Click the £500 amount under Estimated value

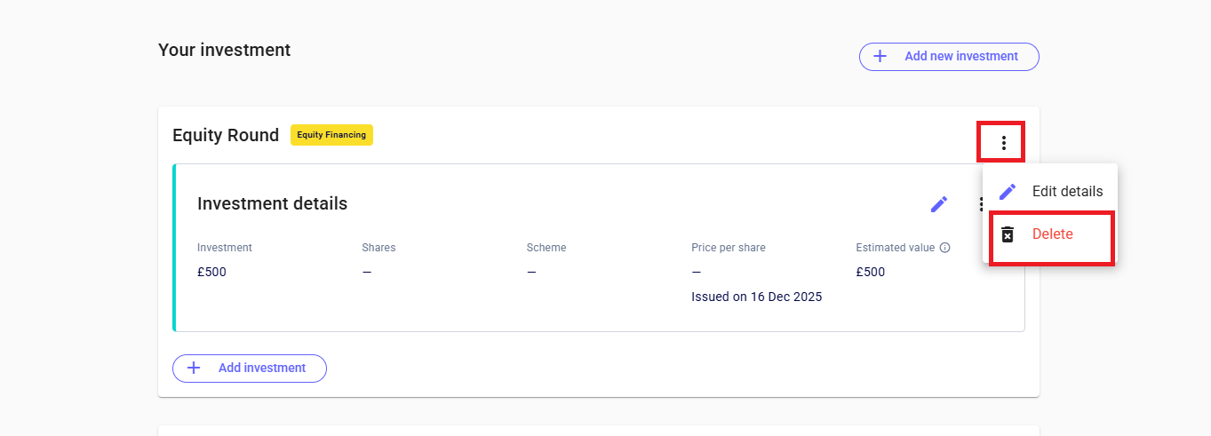tap(871, 272)
